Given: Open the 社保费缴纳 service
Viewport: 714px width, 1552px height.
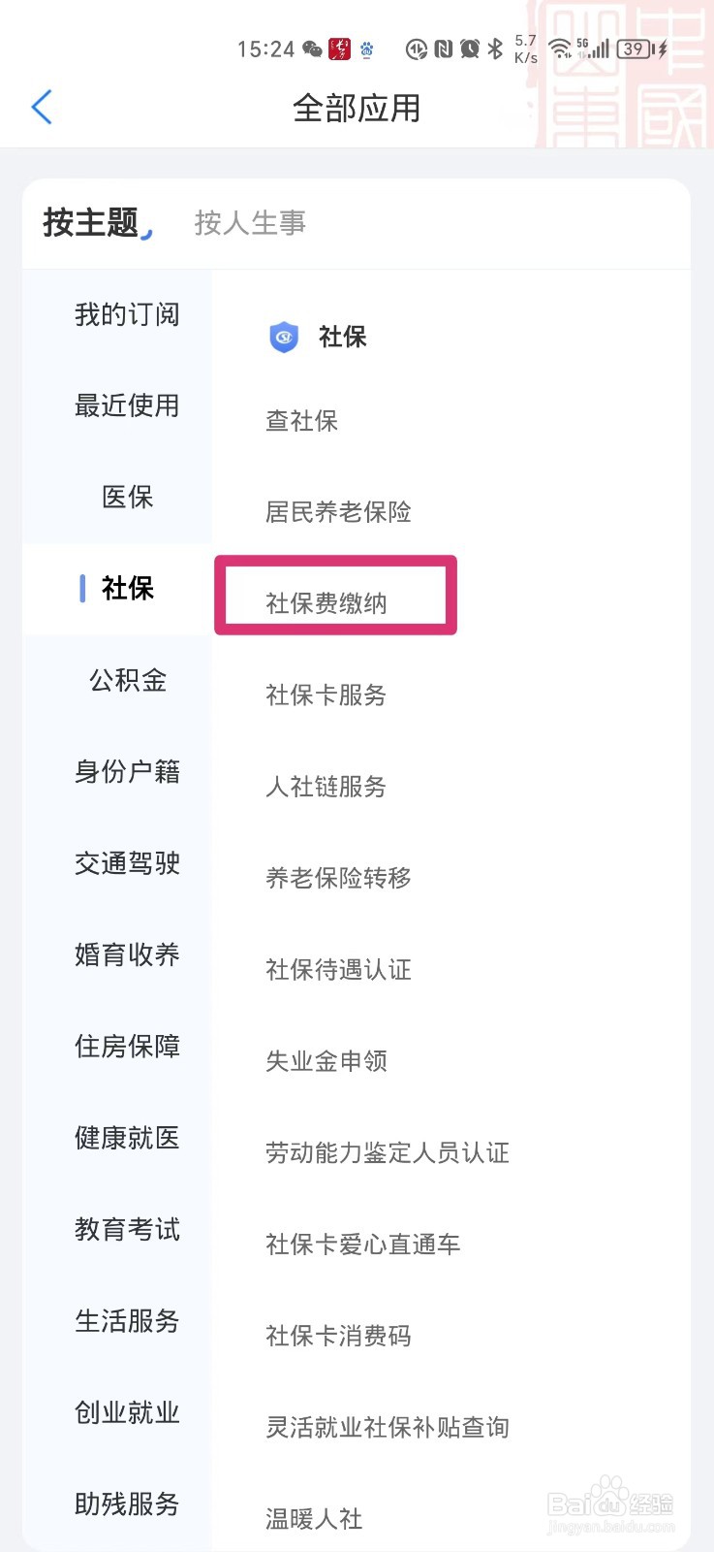Looking at the screenshot, I should click(329, 601).
